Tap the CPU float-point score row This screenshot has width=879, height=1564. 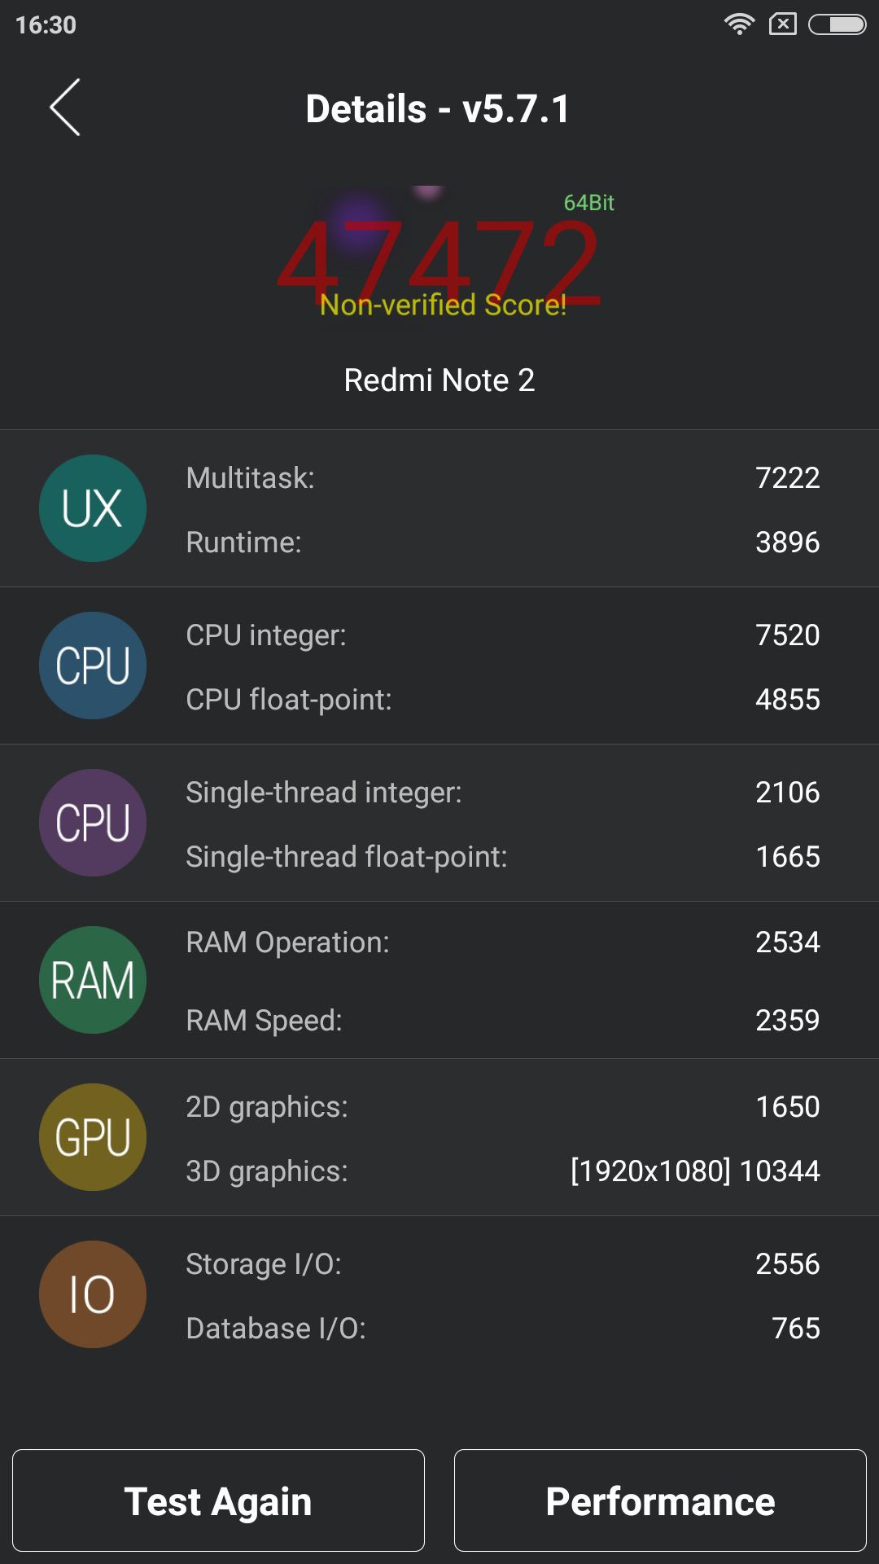[x=503, y=700]
